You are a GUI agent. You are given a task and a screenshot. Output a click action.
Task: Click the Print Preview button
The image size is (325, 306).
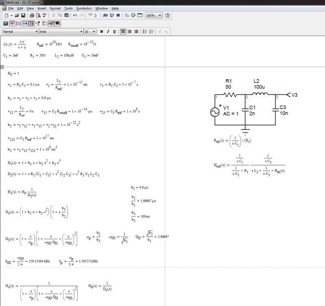pyautogui.click(x=38, y=15)
